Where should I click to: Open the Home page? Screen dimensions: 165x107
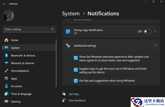(x=29, y=40)
